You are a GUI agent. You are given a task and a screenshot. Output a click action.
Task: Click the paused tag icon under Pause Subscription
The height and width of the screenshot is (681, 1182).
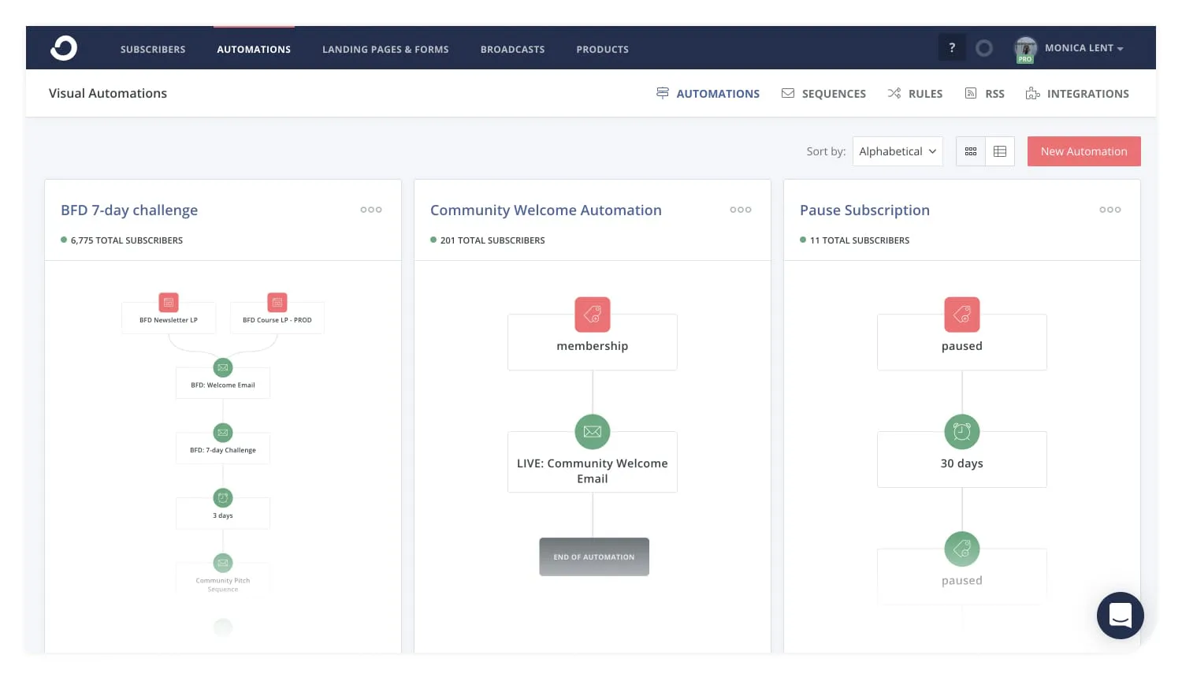coord(961,314)
